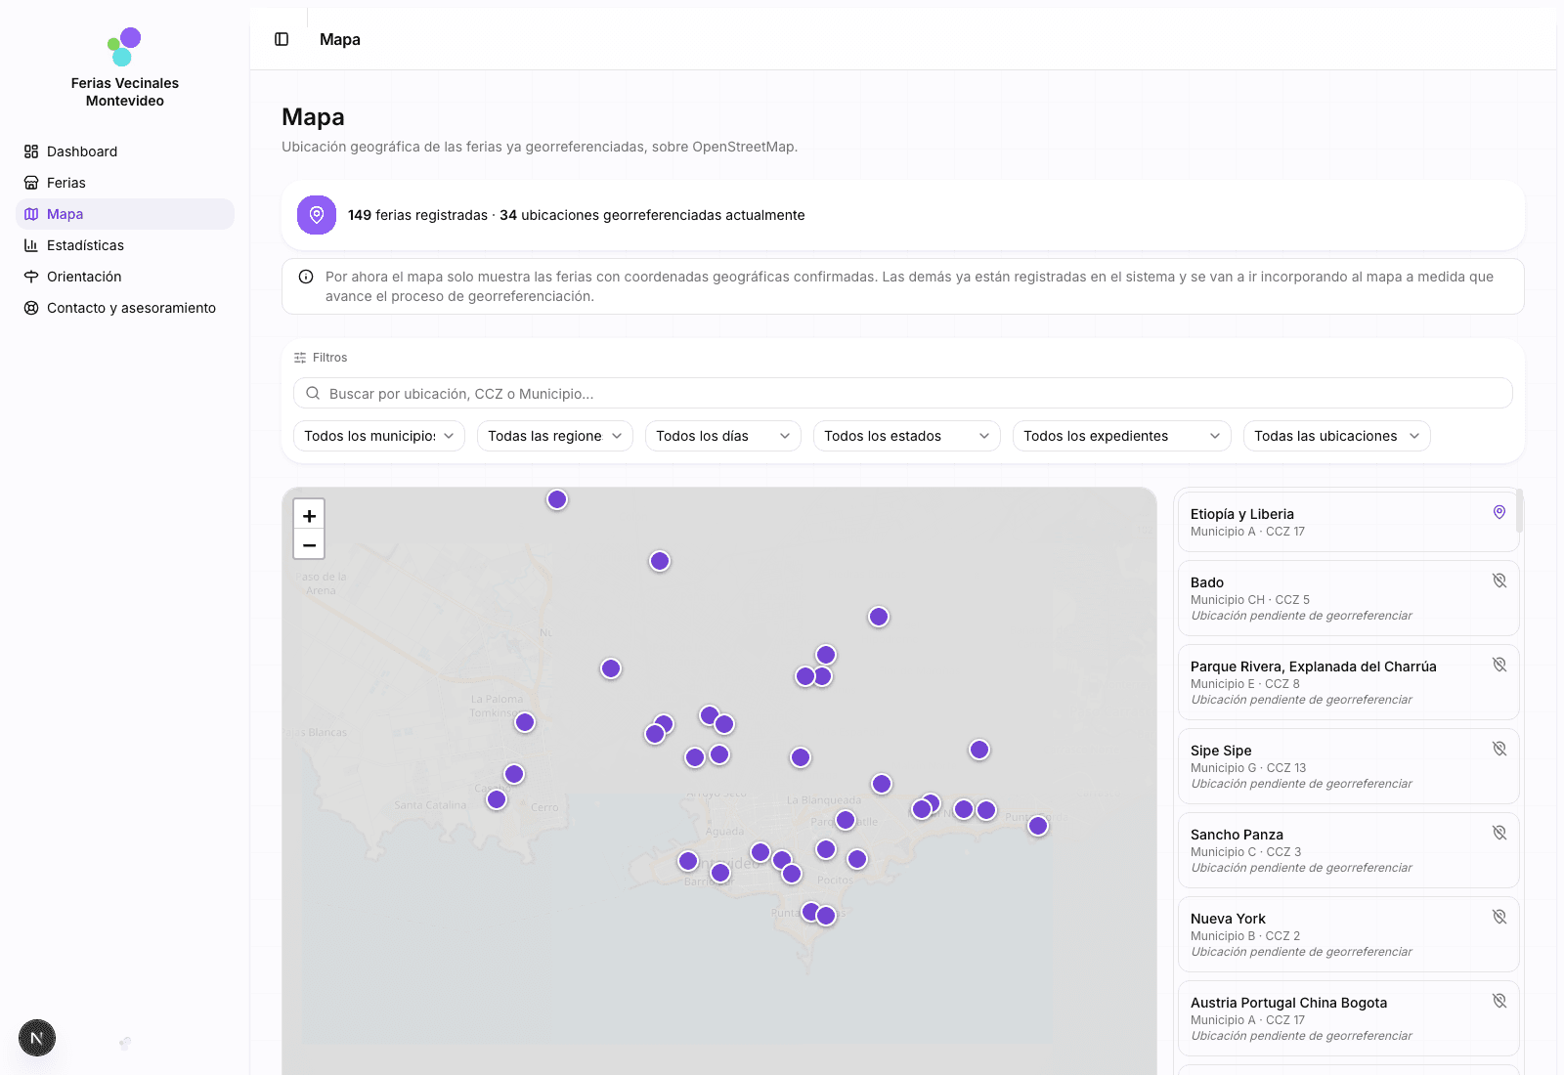This screenshot has height=1075, width=1564.
Task: Click the feria list scrollbar
Action: coord(1519,510)
